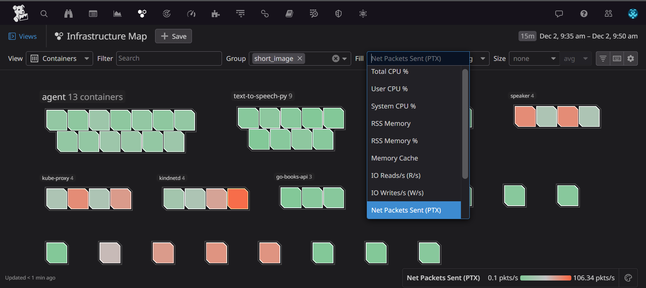646x288 pixels.
Task: Click the first red speaker container
Action: (x=525, y=117)
